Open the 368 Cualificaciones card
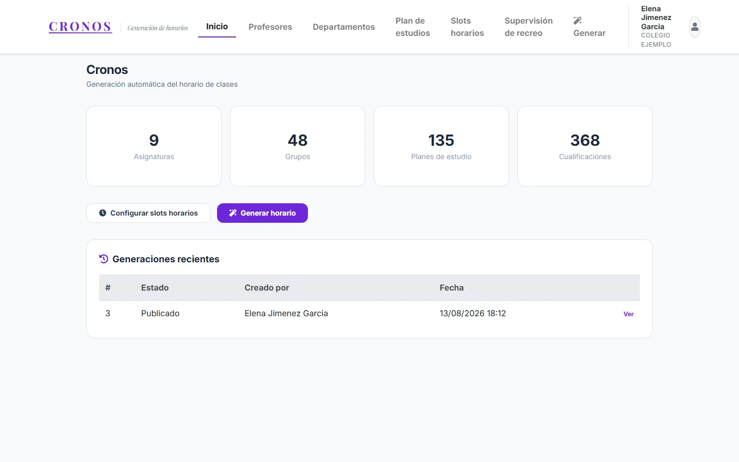 coord(585,146)
